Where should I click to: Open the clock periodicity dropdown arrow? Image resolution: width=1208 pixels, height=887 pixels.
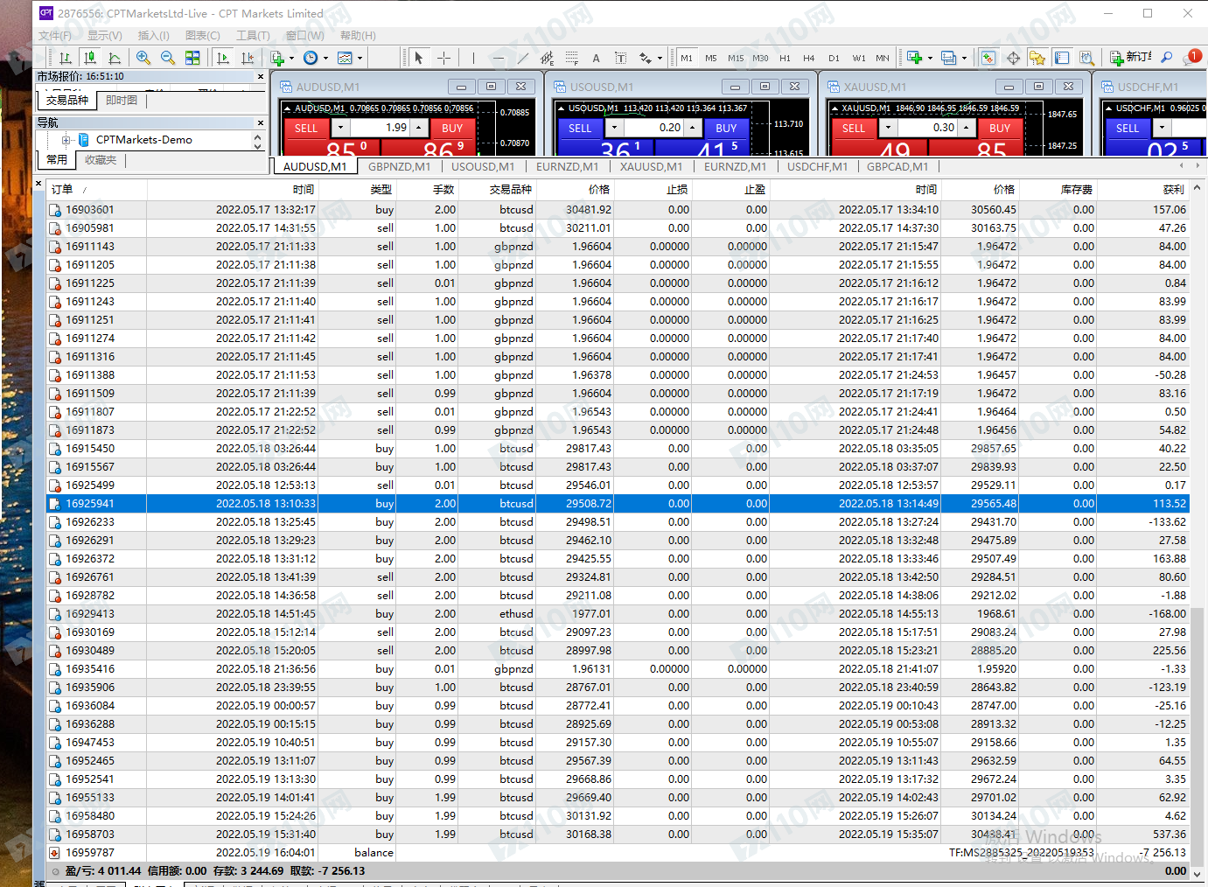point(326,59)
